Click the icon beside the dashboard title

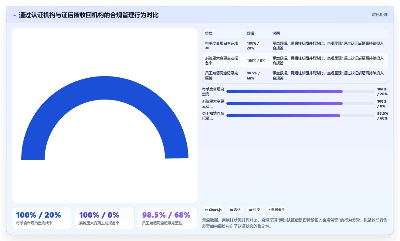point(14,15)
